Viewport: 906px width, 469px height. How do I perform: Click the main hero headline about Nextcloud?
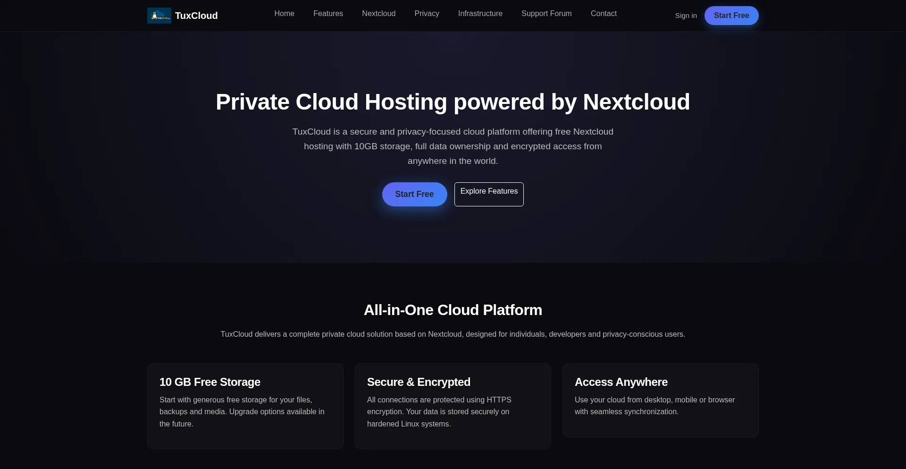(x=453, y=102)
